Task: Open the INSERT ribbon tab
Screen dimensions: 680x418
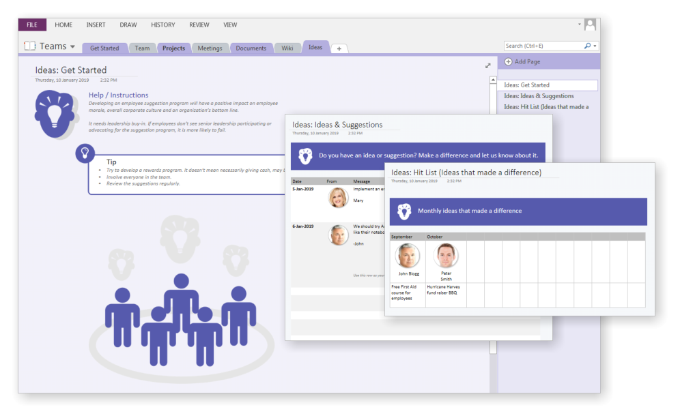Action: point(96,25)
